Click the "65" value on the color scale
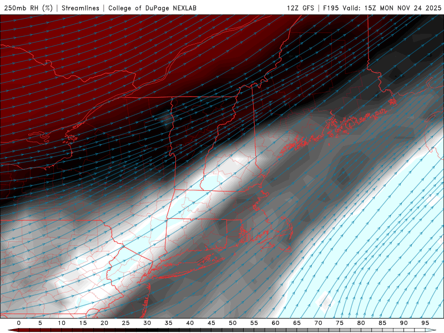This screenshot has height=333, width=444. click(x=297, y=323)
